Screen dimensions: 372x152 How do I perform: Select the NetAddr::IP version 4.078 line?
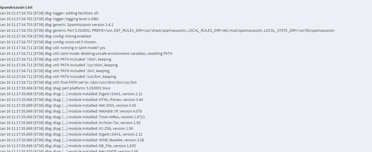tap(71, 111)
